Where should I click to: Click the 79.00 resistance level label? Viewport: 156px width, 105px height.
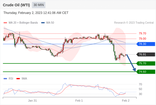tap(143, 39)
